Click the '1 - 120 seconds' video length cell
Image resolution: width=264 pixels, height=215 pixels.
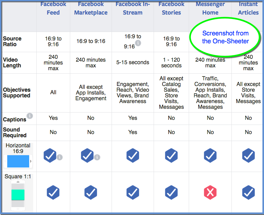[171, 63]
